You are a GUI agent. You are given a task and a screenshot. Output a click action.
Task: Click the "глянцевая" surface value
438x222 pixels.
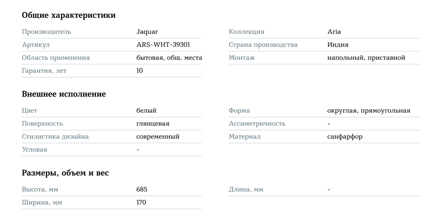(153, 124)
